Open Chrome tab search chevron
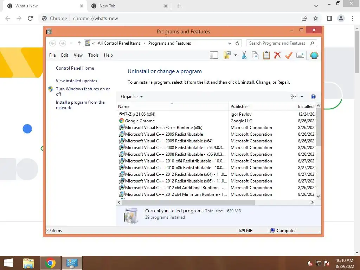Screen dimensions: 360x270 click(x=316, y=6)
